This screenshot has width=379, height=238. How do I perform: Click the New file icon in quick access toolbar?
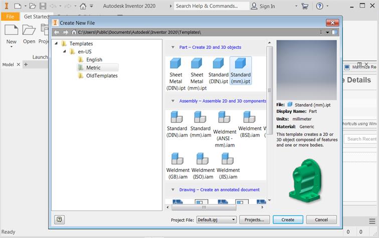[18, 6]
